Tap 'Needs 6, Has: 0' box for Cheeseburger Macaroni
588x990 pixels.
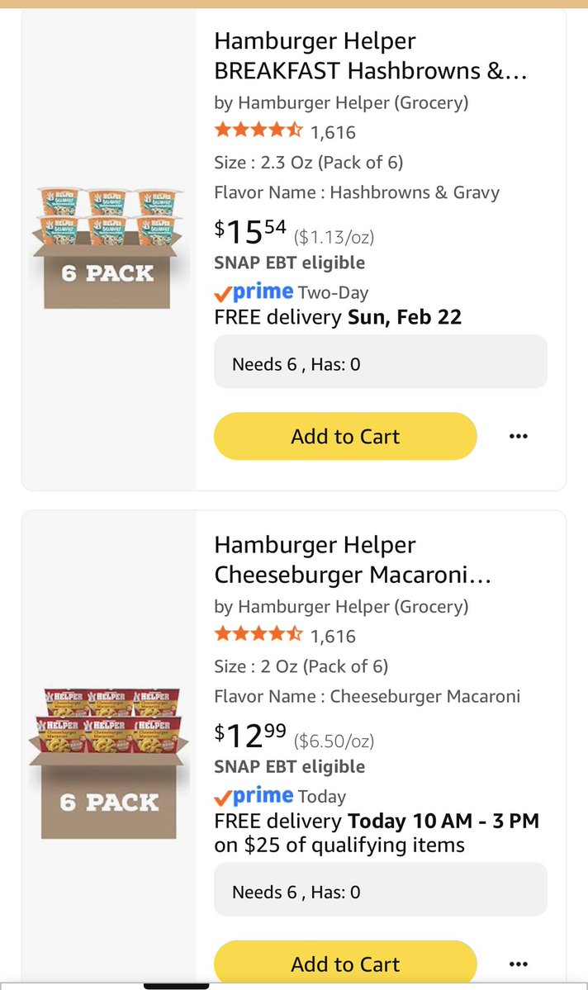(x=380, y=890)
